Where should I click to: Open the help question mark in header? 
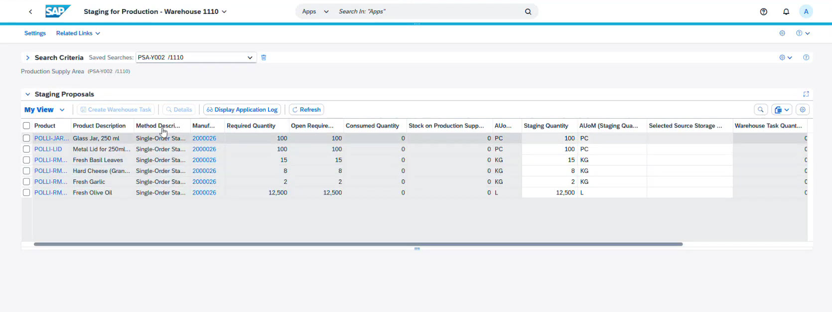(763, 11)
